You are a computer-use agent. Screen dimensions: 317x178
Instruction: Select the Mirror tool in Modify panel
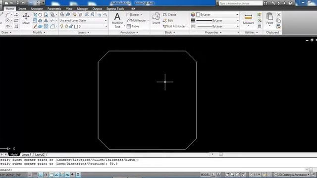point(46,21)
